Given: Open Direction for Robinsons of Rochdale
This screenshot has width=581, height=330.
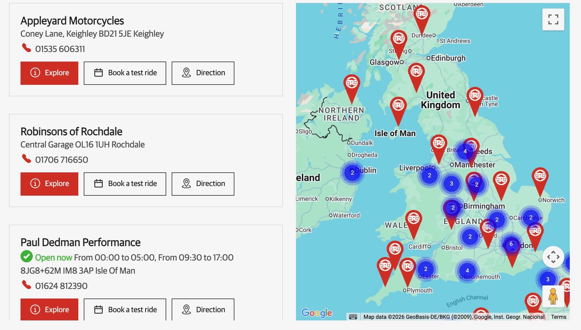Looking at the screenshot, I should (x=203, y=184).
